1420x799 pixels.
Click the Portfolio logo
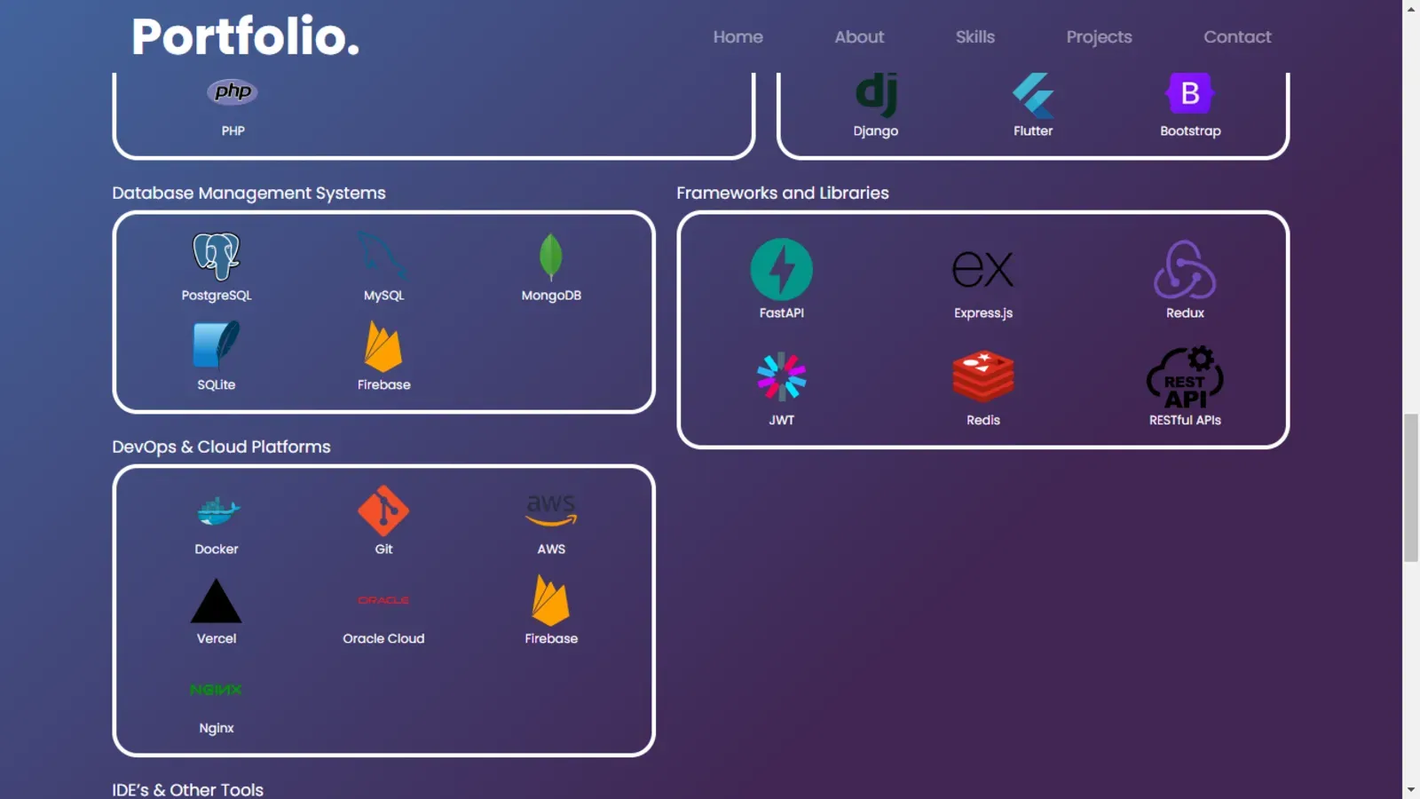pos(245,37)
